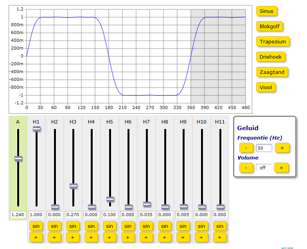Edit amplitude A value 1.240
The image size is (307, 249).
point(18,215)
